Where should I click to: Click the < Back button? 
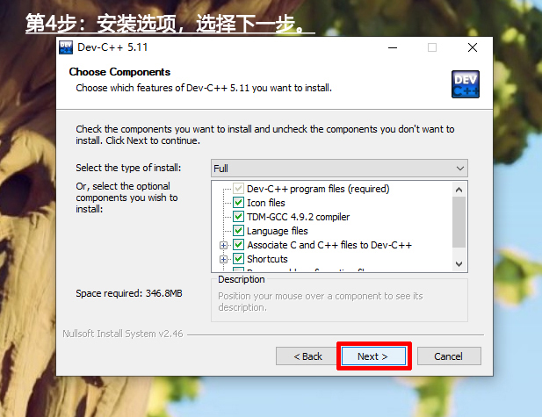click(x=308, y=356)
